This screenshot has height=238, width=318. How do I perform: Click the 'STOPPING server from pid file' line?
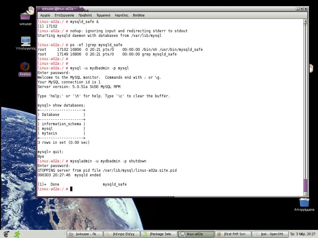pos(107,170)
